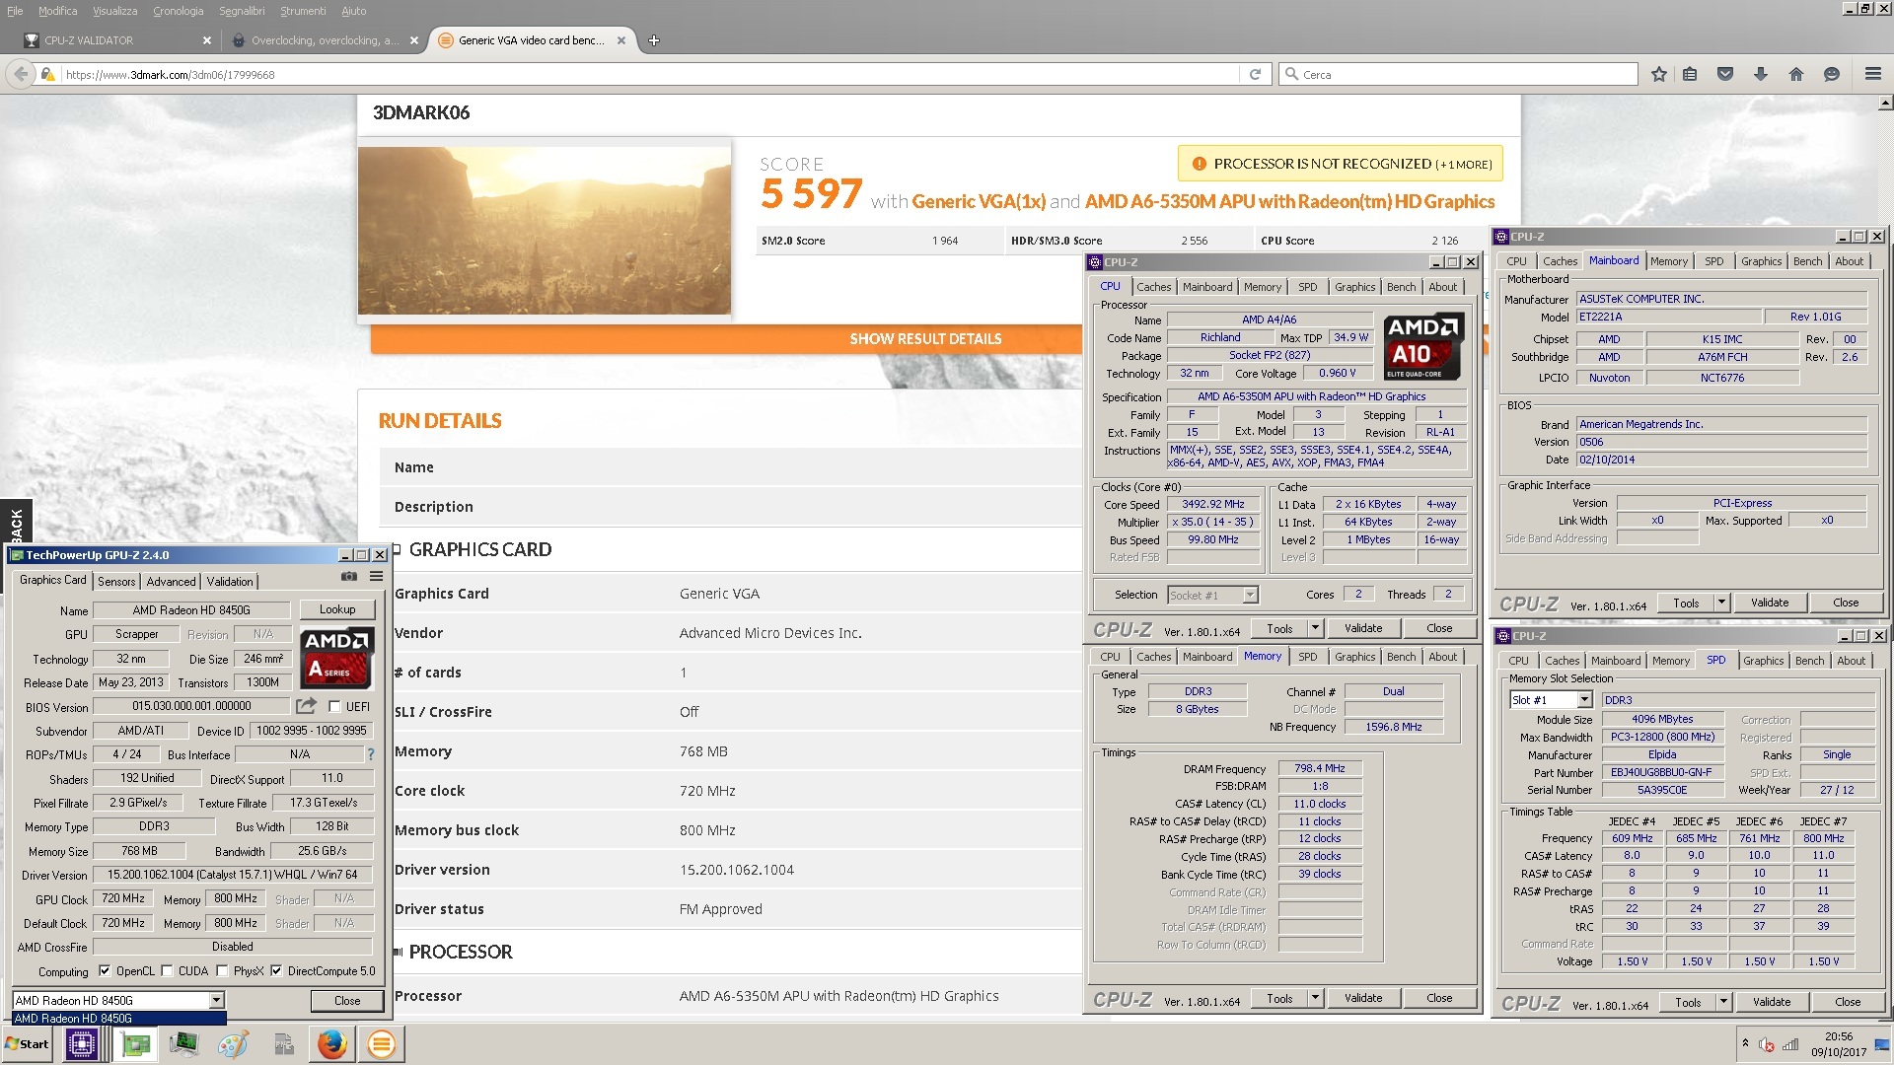
Task: Open the Firefox hamburger menu
Action: coord(1873,74)
